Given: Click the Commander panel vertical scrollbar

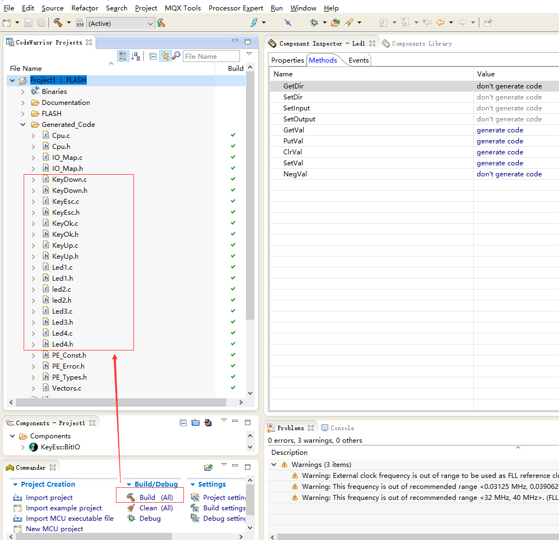Looking at the screenshot, I should tap(250, 501).
